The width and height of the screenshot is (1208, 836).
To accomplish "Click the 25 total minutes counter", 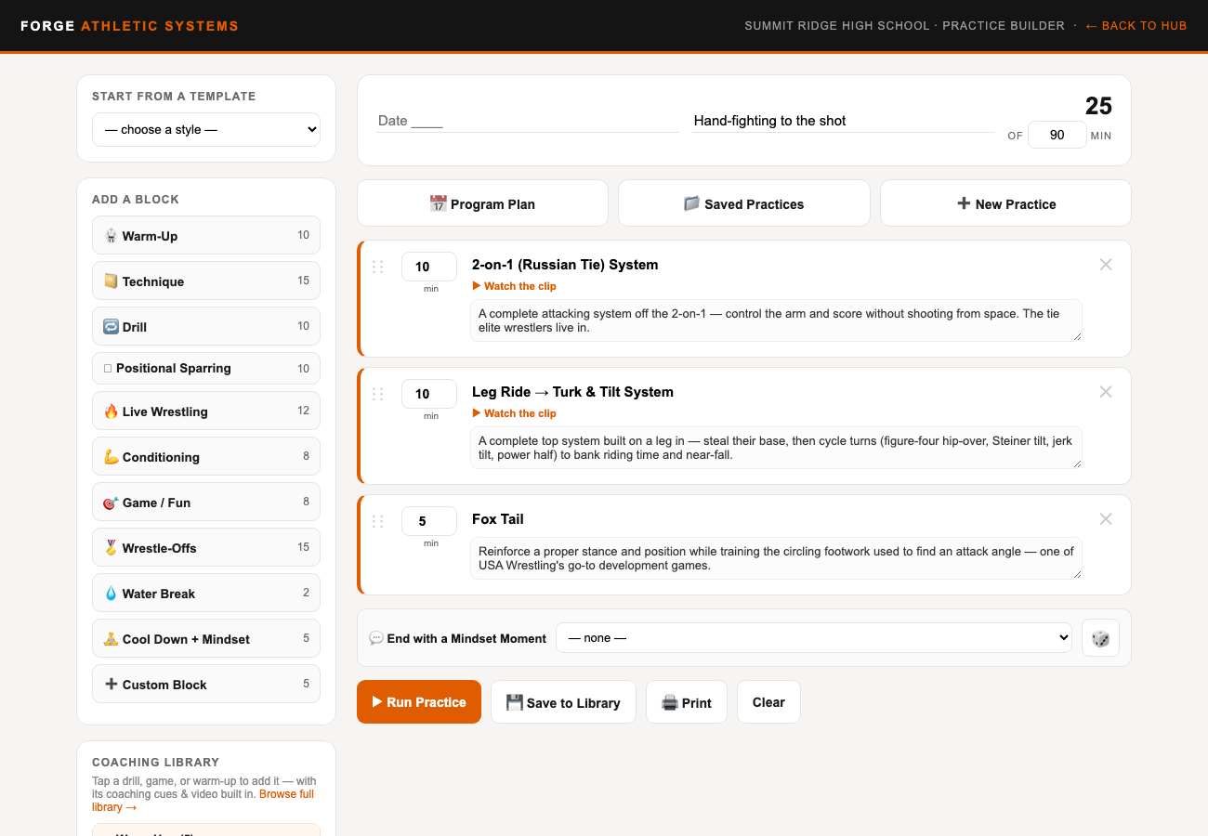I will 1098,106.
